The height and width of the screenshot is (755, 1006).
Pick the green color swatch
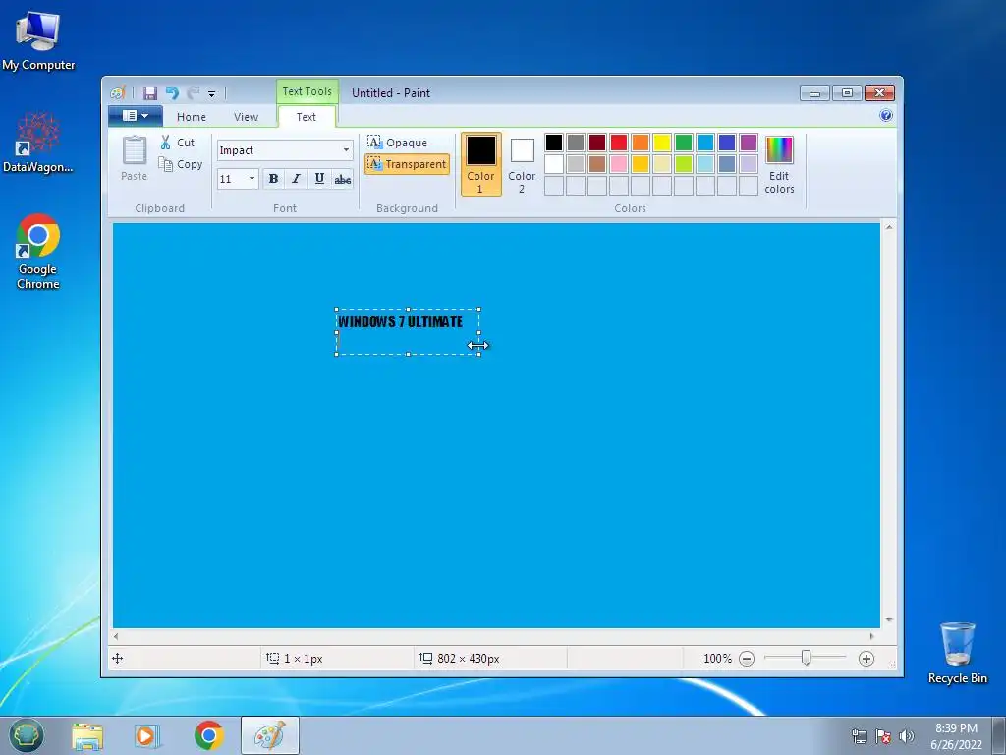(x=684, y=143)
